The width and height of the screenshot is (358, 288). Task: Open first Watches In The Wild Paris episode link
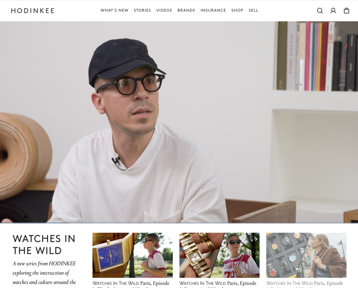tap(131, 284)
